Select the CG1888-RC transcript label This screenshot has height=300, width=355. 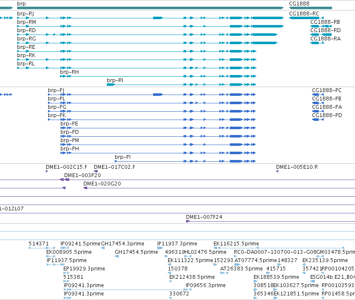[x=304, y=14]
